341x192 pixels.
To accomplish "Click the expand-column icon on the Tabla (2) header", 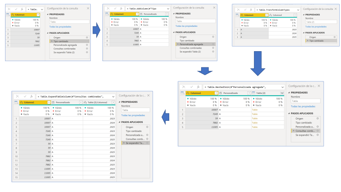I will 282,93.
